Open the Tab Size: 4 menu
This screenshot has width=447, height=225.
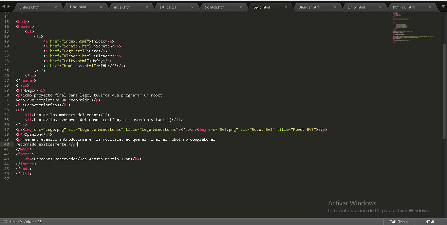[x=399, y=222]
